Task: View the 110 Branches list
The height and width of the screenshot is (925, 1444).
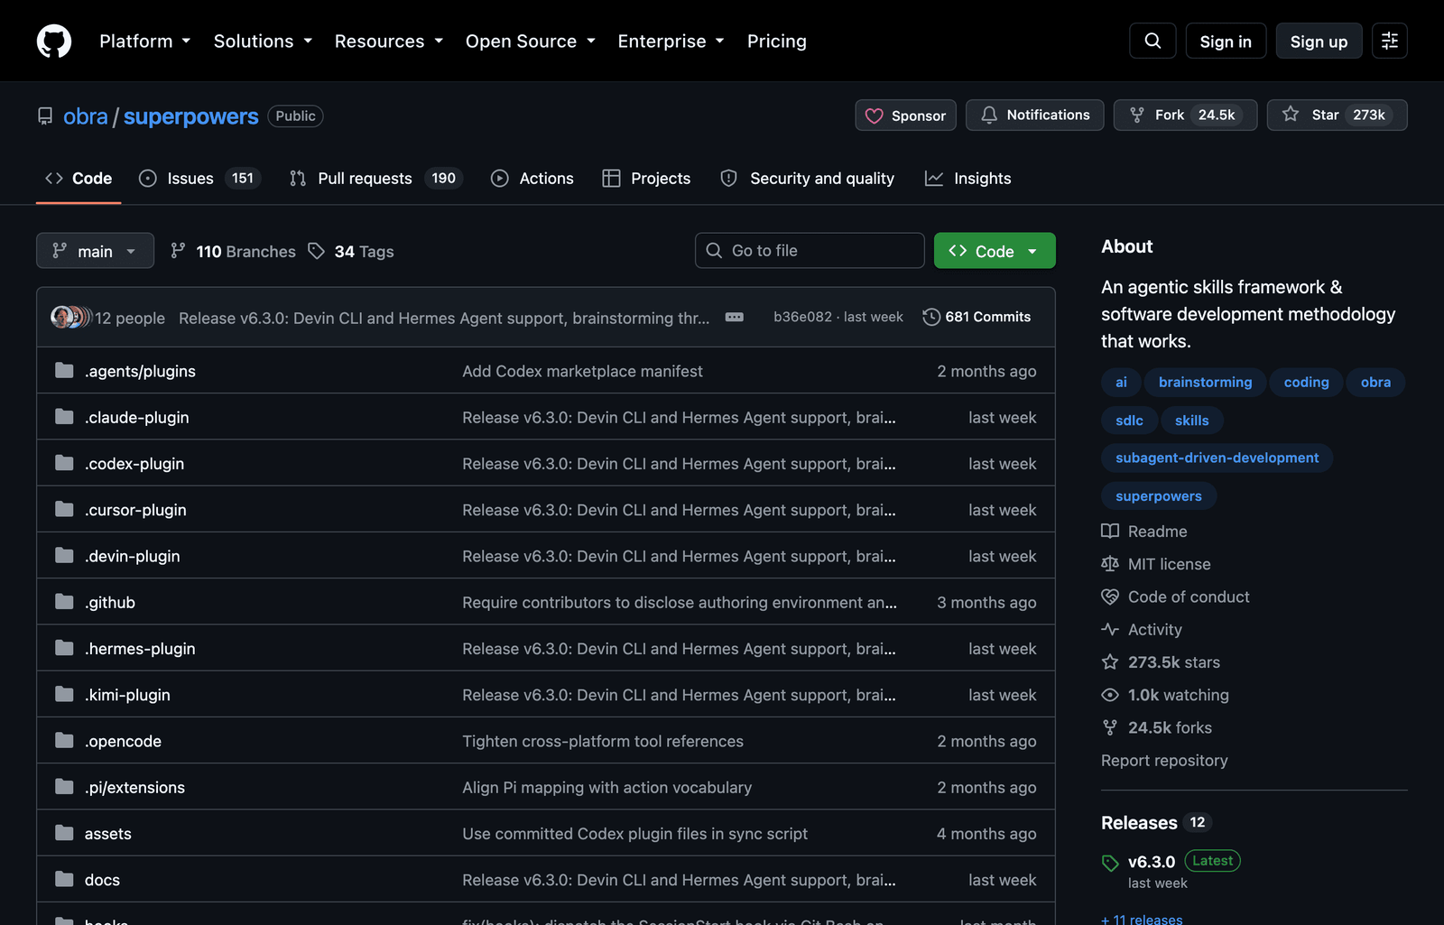Action: pyautogui.click(x=234, y=251)
